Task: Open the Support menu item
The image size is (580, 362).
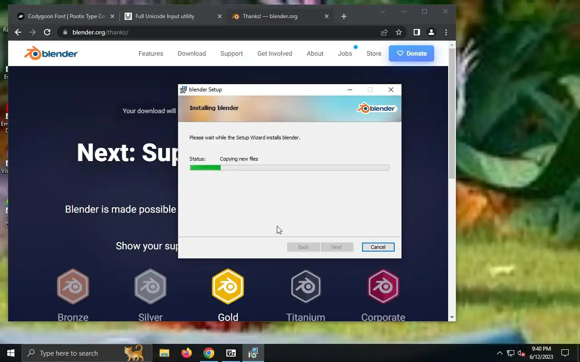Action: 232,53
